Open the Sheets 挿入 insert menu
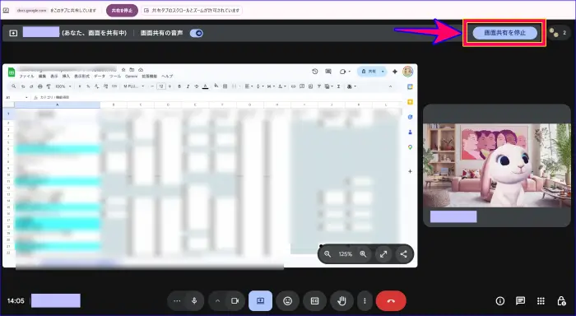The width and height of the screenshot is (576, 316). (x=66, y=76)
